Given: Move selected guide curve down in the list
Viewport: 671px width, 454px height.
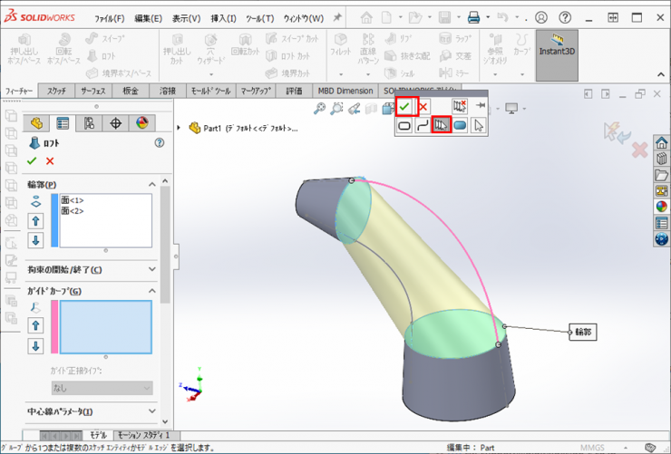Looking at the screenshot, I should 36,346.
